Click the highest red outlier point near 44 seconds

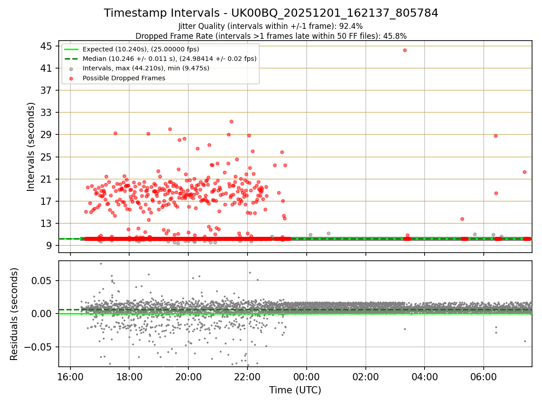pos(405,50)
